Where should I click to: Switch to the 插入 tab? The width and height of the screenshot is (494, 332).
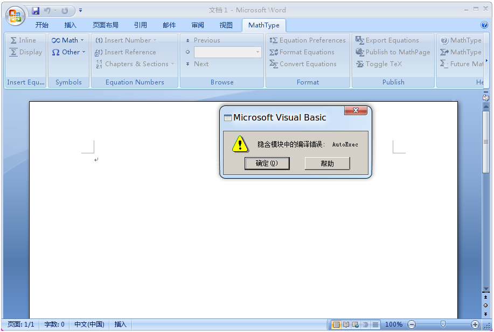click(x=70, y=25)
